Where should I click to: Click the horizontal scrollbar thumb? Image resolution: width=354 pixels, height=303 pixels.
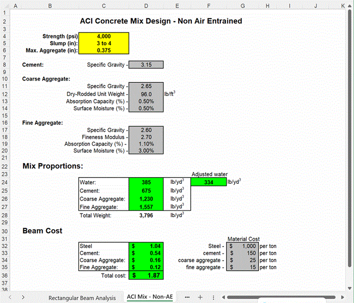(x=280, y=297)
